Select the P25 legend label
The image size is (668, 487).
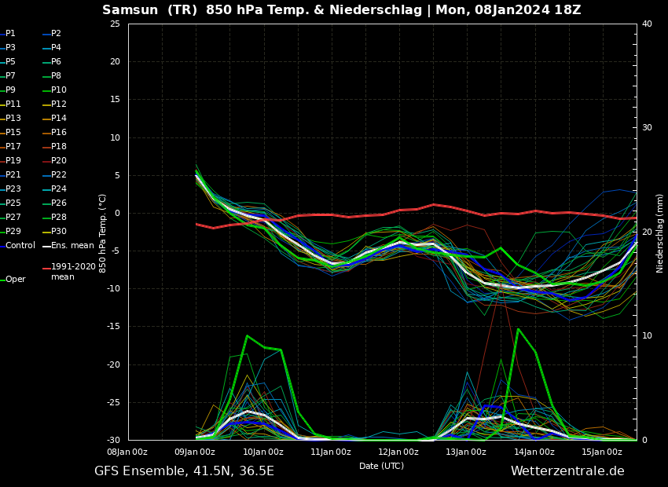(13, 203)
